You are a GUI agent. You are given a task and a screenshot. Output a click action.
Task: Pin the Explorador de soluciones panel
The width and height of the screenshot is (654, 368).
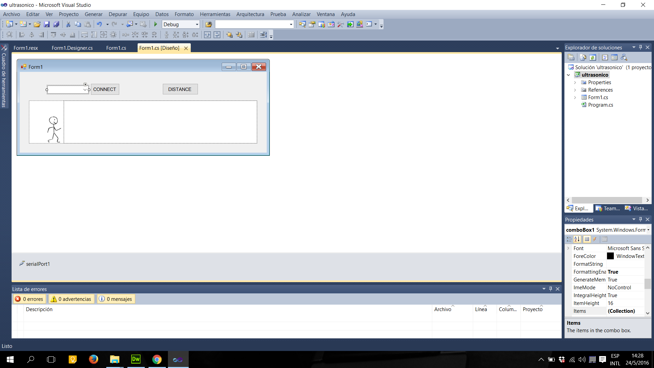(640, 47)
